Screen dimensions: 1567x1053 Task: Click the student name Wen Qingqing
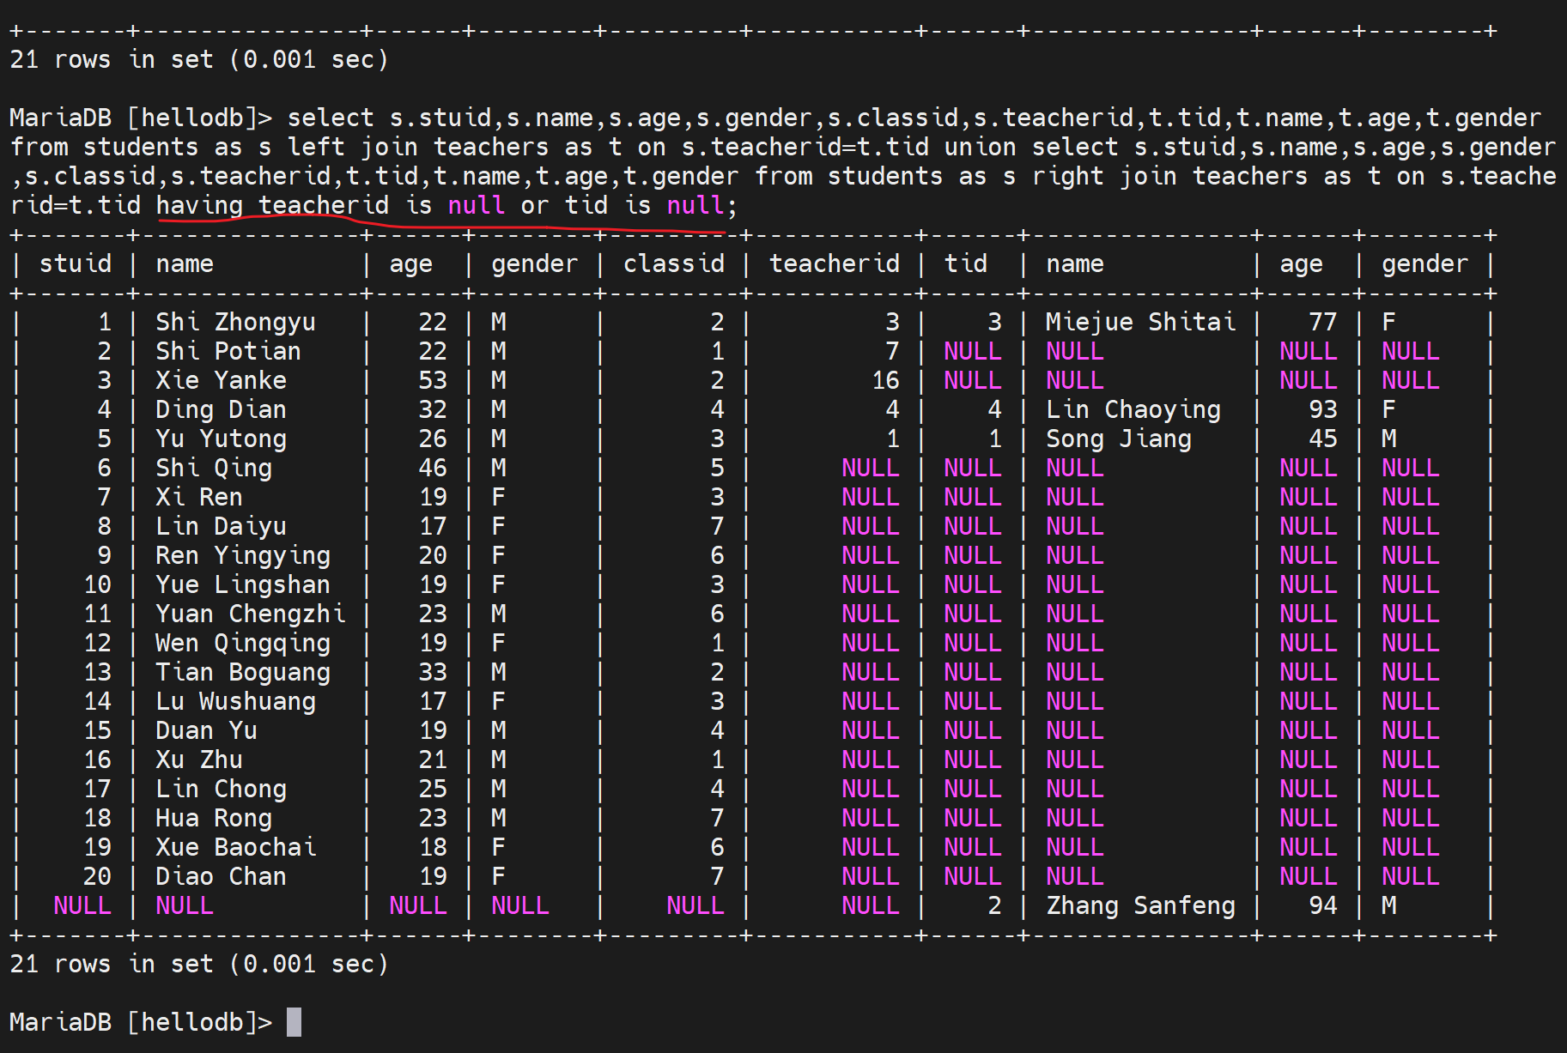242,643
